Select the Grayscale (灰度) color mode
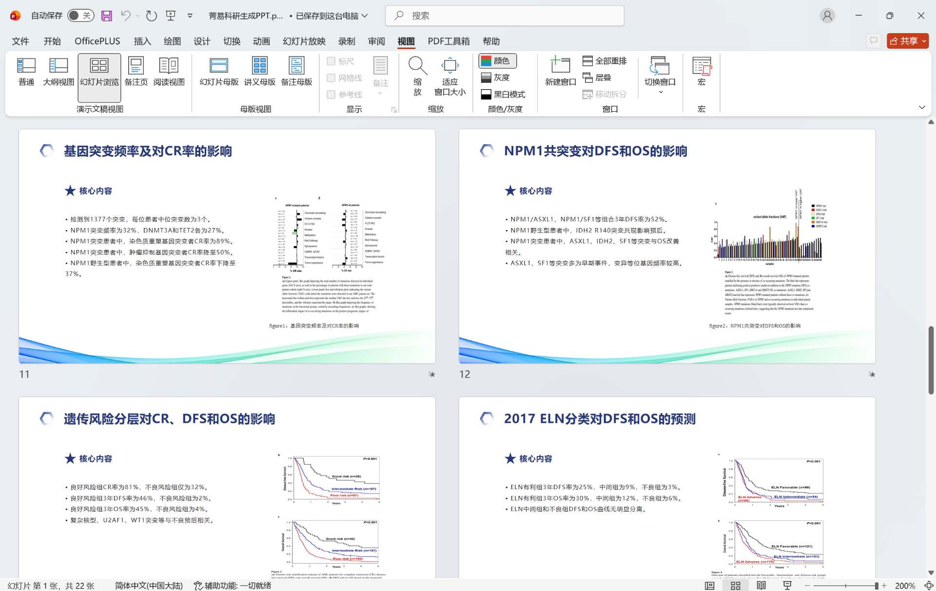936x591 pixels. tap(496, 77)
